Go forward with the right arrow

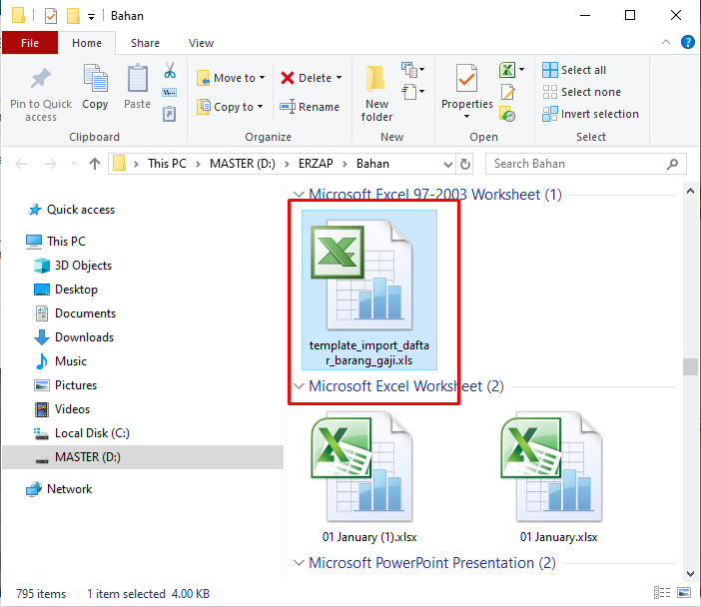tap(51, 164)
